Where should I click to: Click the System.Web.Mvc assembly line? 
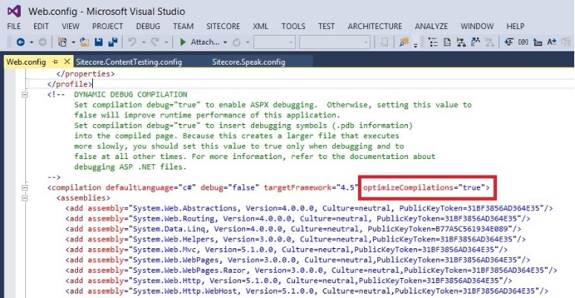[287, 250]
